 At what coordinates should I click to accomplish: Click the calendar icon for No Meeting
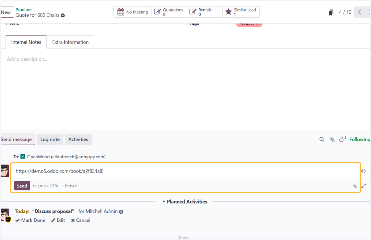pos(121,12)
